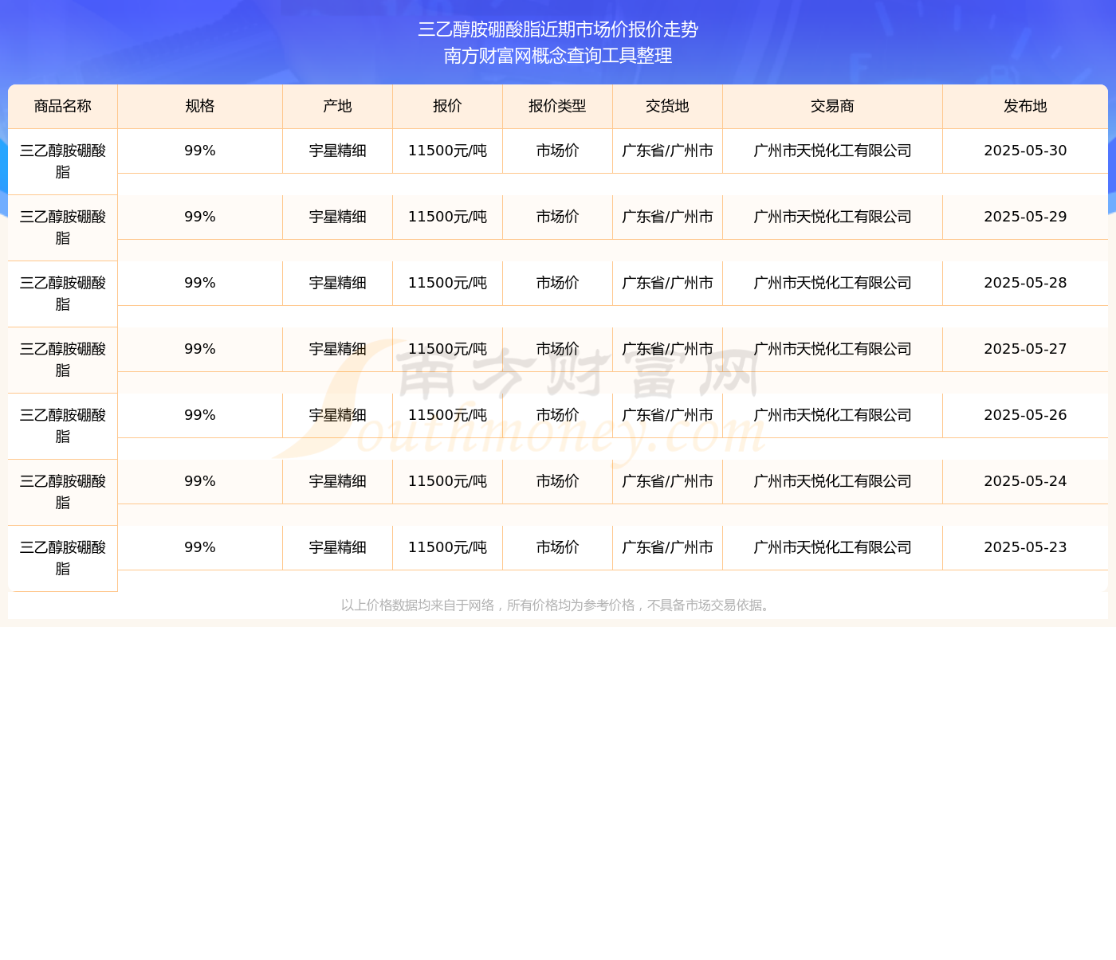The height and width of the screenshot is (960, 1116).
Task: Select the date cell 2025-05-28
Action: pos(1025,283)
